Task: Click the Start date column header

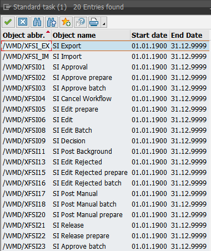Action: [x=149, y=35]
